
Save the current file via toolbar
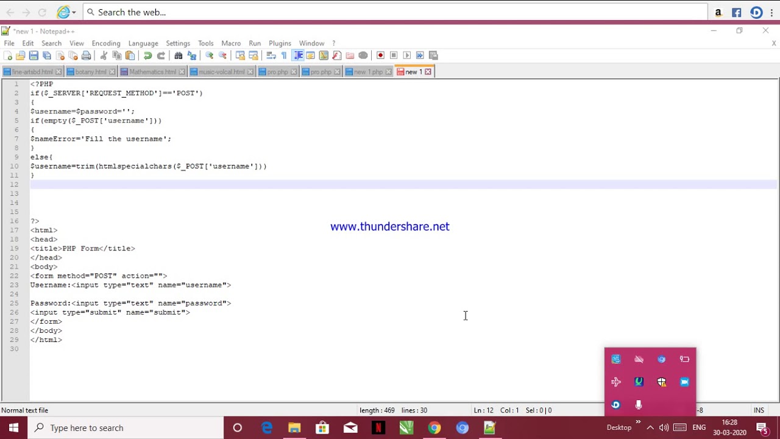(x=34, y=55)
